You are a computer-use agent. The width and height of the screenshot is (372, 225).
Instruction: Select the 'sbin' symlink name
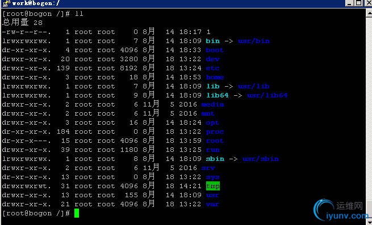[215, 159]
